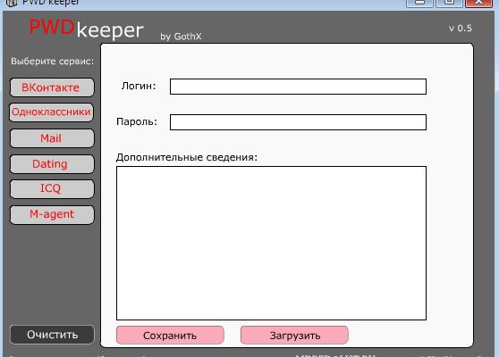499x357 pixels.
Task: Close the PWD keeper window
Action: tap(478, 3)
